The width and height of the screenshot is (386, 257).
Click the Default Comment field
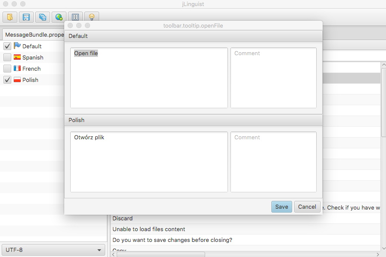pos(274,78)
